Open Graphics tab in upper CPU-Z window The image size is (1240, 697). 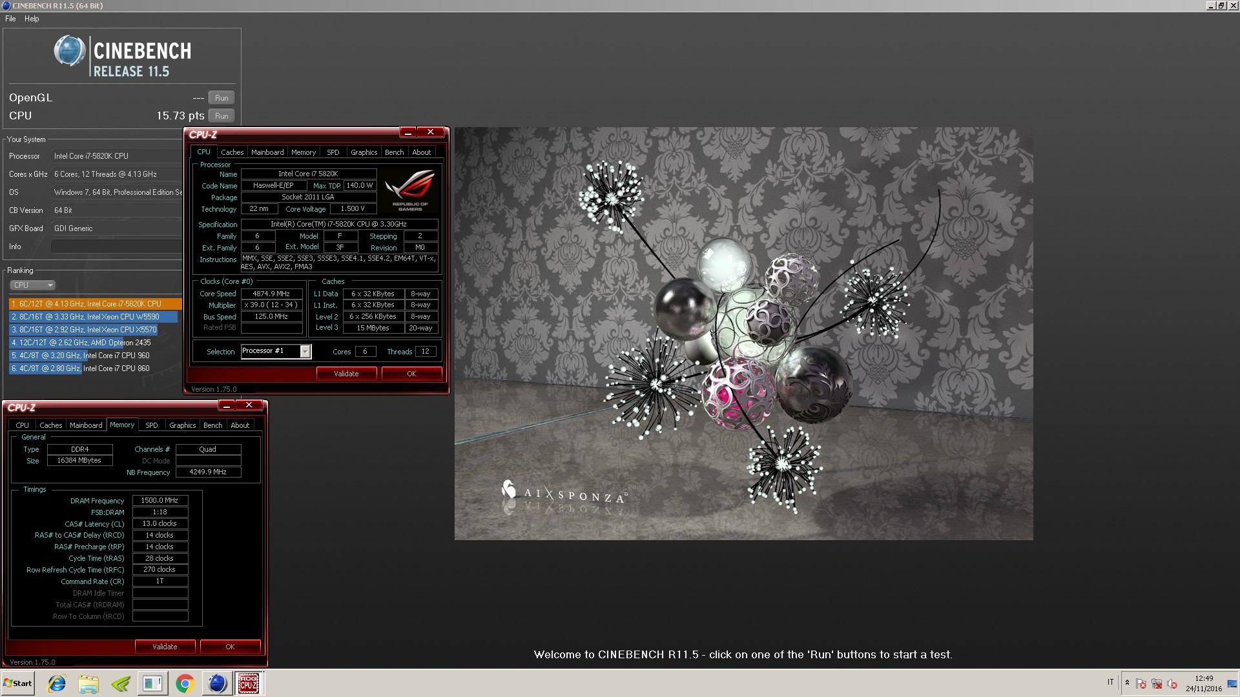point(364,152)
